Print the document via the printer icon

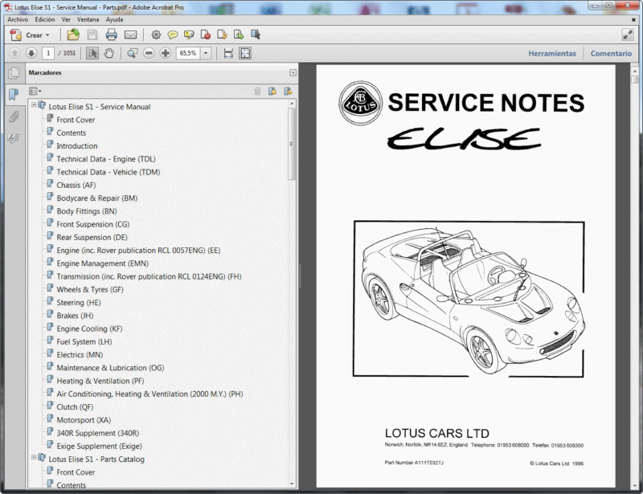112,35
